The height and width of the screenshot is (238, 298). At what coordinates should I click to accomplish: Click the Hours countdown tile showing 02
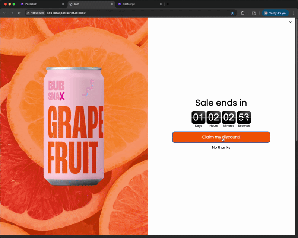[213, 117]
